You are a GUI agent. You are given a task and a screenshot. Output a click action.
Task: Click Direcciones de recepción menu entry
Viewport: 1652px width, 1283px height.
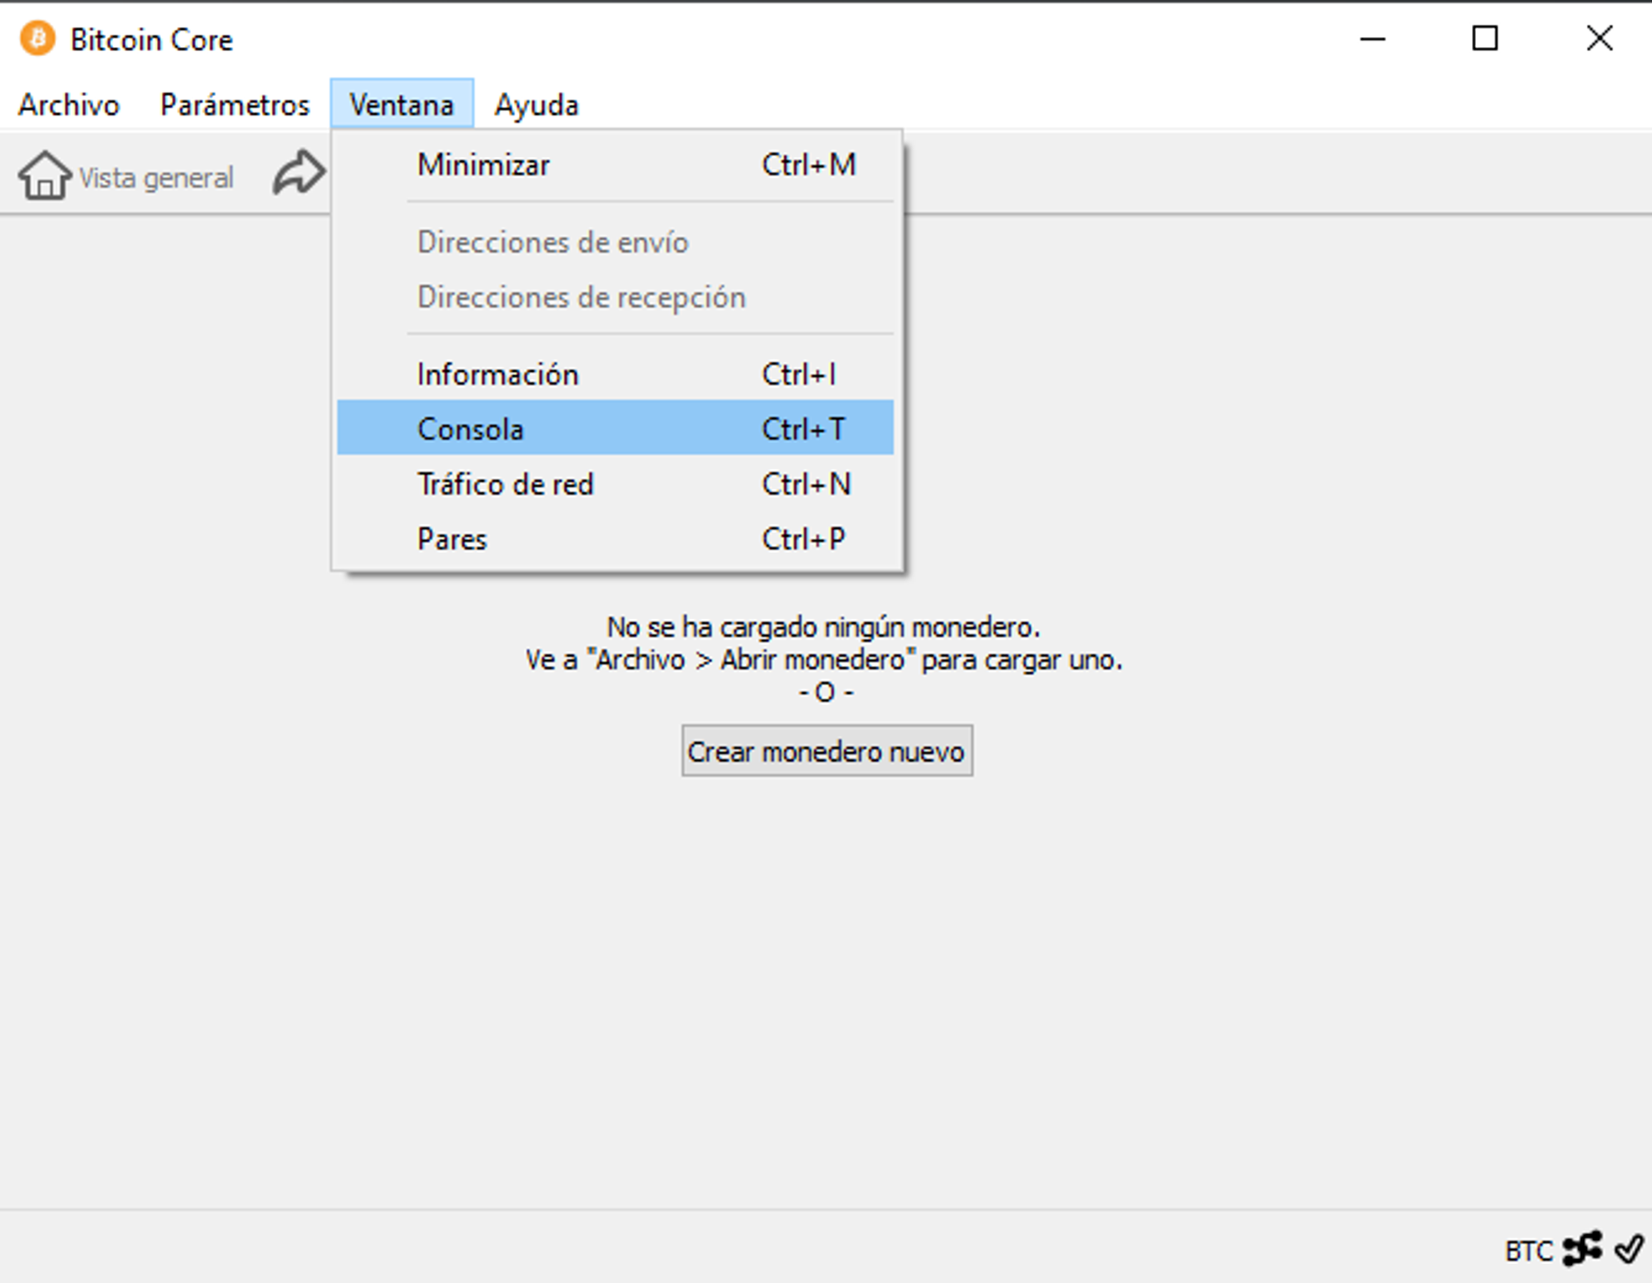coord(615,297)
